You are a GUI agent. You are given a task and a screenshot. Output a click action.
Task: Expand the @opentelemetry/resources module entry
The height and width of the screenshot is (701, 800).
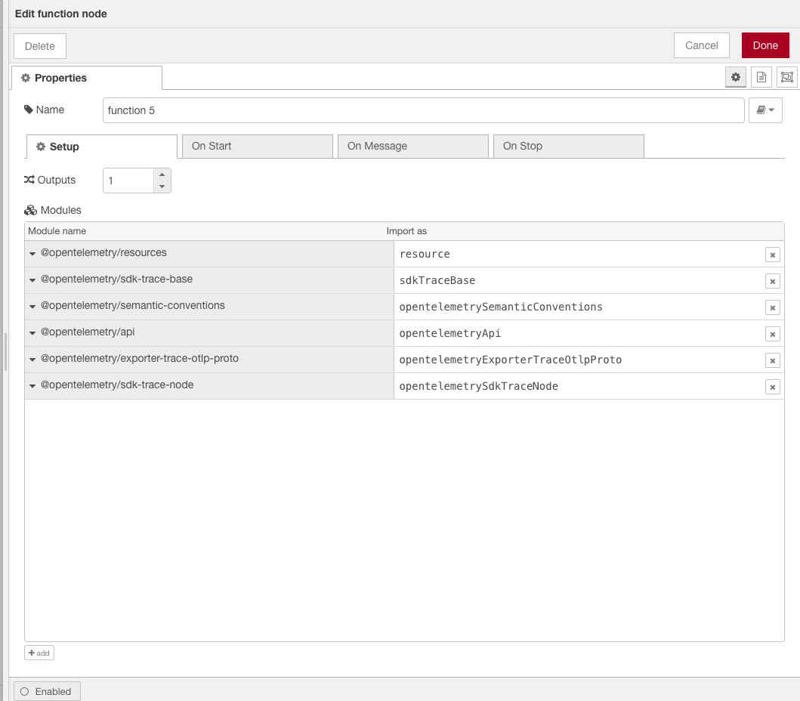32,252
